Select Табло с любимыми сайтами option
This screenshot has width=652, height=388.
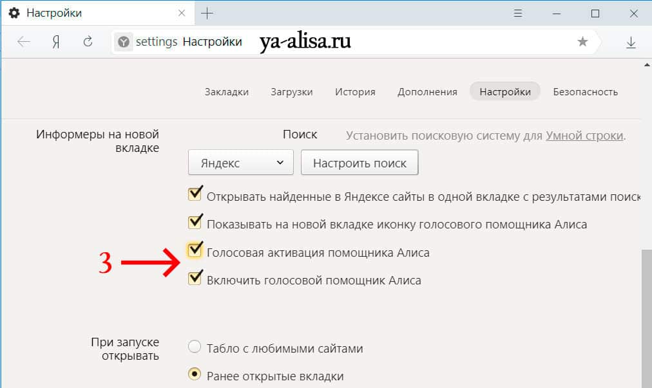[x=195, y=346]
